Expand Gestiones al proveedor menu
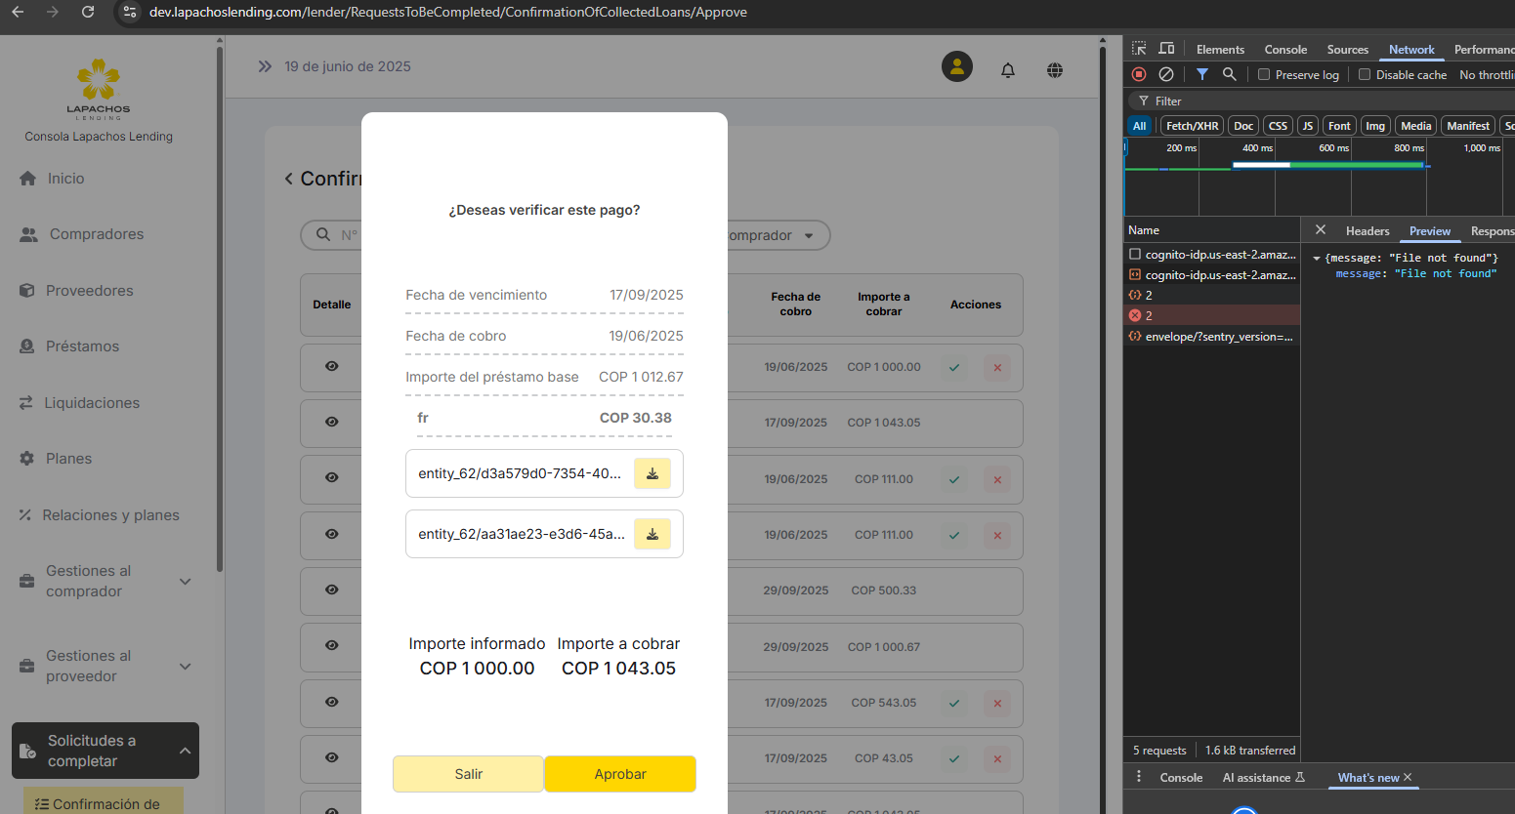 tap(185, 667)
